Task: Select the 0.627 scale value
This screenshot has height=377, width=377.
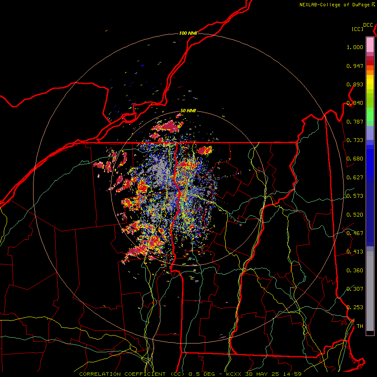Action: coord(355,178)
